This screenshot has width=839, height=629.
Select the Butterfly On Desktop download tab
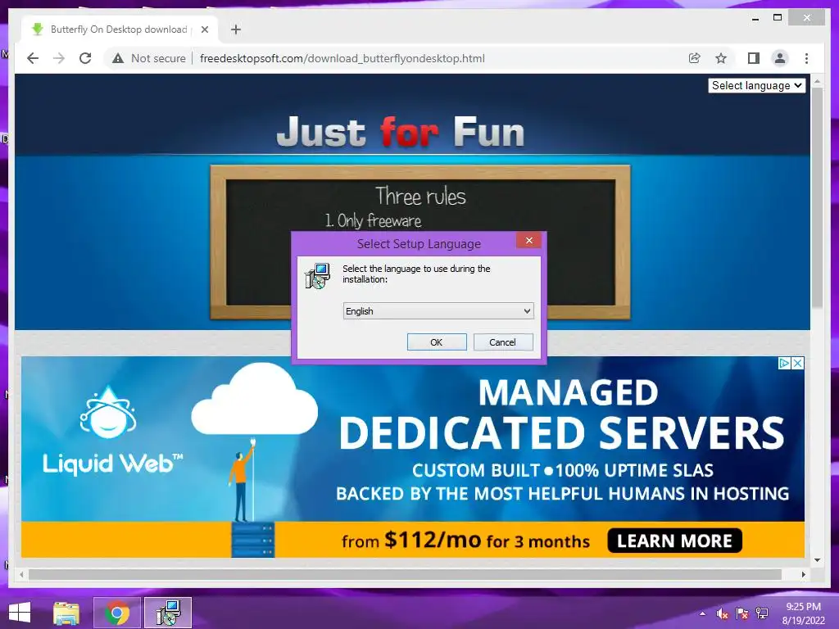[x=120, y=29]
